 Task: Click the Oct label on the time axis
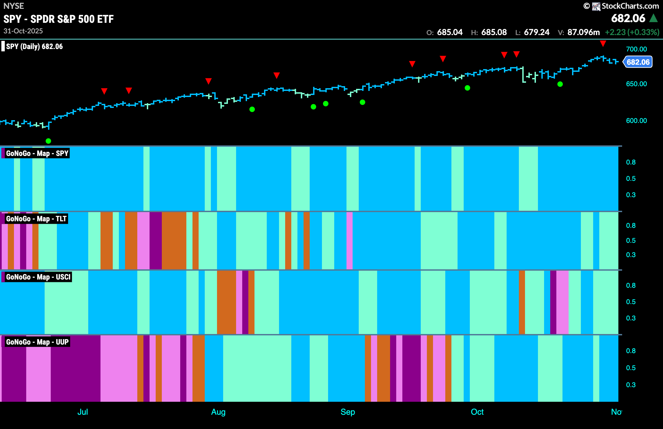tap(477, 412)
